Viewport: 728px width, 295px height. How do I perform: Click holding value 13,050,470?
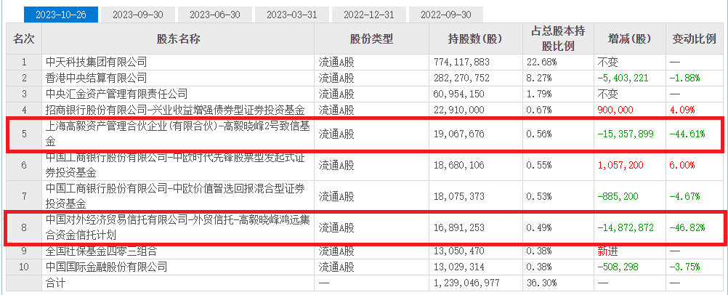(458, 251)
